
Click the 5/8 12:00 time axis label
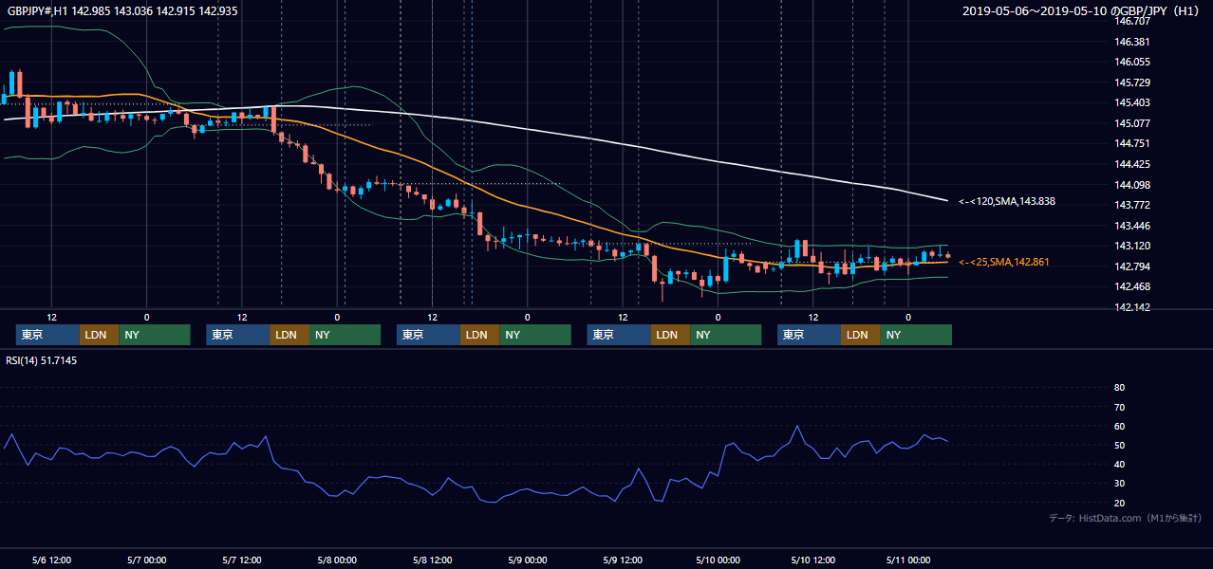(432, 560)
